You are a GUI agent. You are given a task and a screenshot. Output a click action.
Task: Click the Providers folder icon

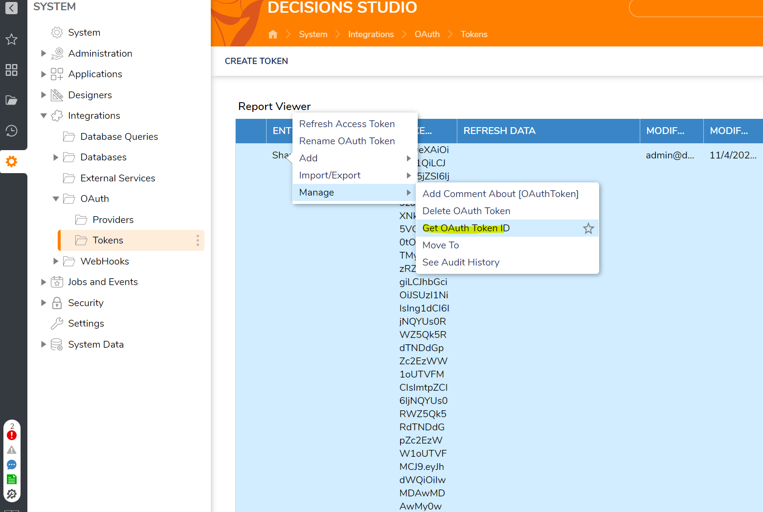[x=81, y=220]
